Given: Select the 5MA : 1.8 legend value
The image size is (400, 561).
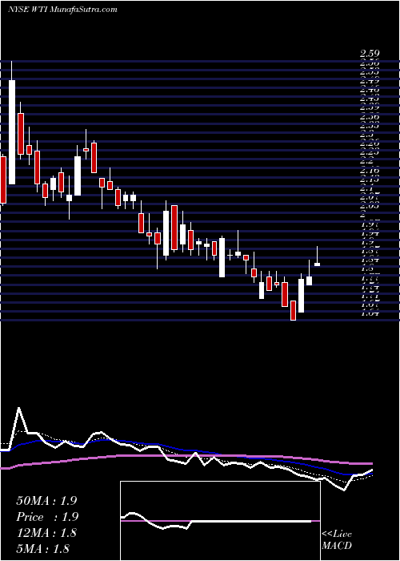Looking at the screenshot, I should (x=42, y=548).
